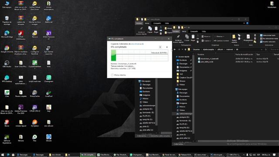
Task: Pause the file copy operation
Action: point(160,47)
